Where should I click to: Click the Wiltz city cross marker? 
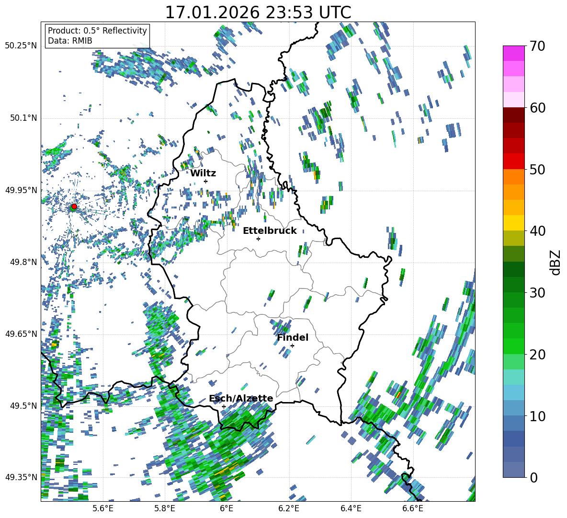(206, 181)
